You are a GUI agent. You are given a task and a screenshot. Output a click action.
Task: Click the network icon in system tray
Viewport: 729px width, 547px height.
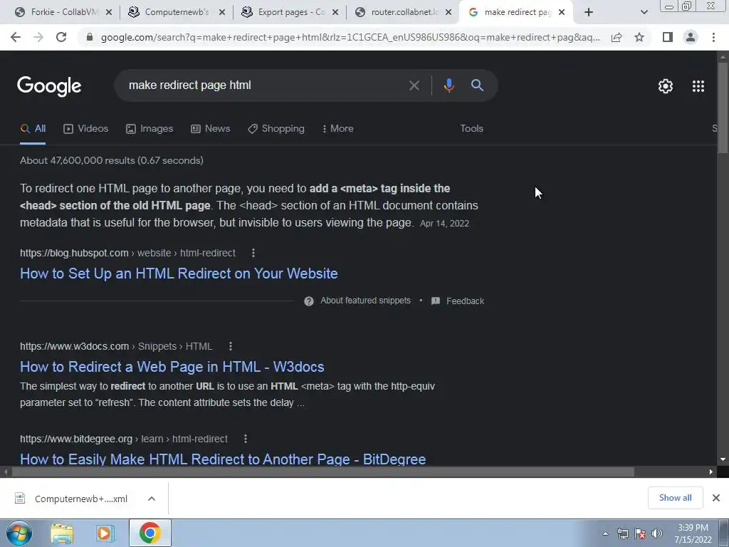(x=622, y=533)
